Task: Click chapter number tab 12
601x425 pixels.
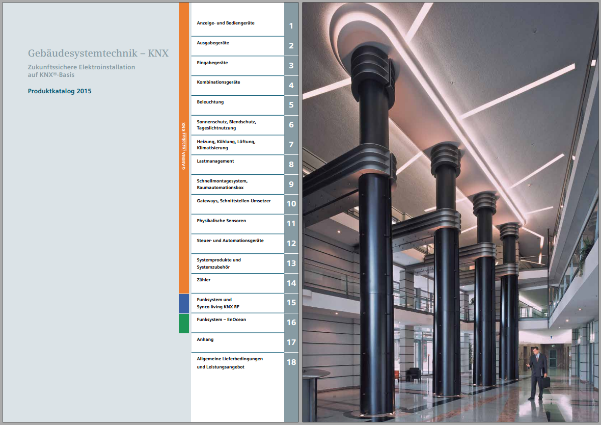Action: [291, 243]
